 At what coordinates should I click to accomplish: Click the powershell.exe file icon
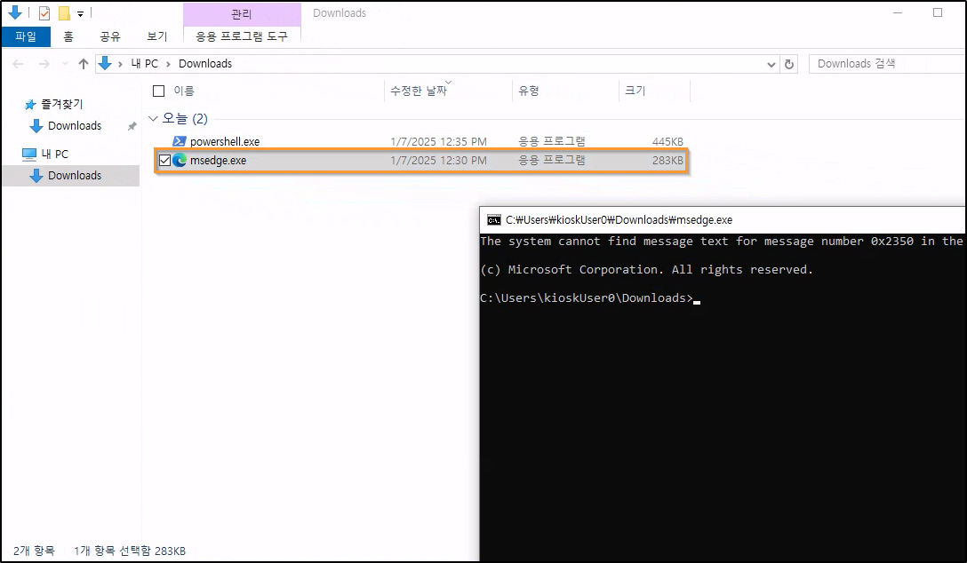point(179,141)
